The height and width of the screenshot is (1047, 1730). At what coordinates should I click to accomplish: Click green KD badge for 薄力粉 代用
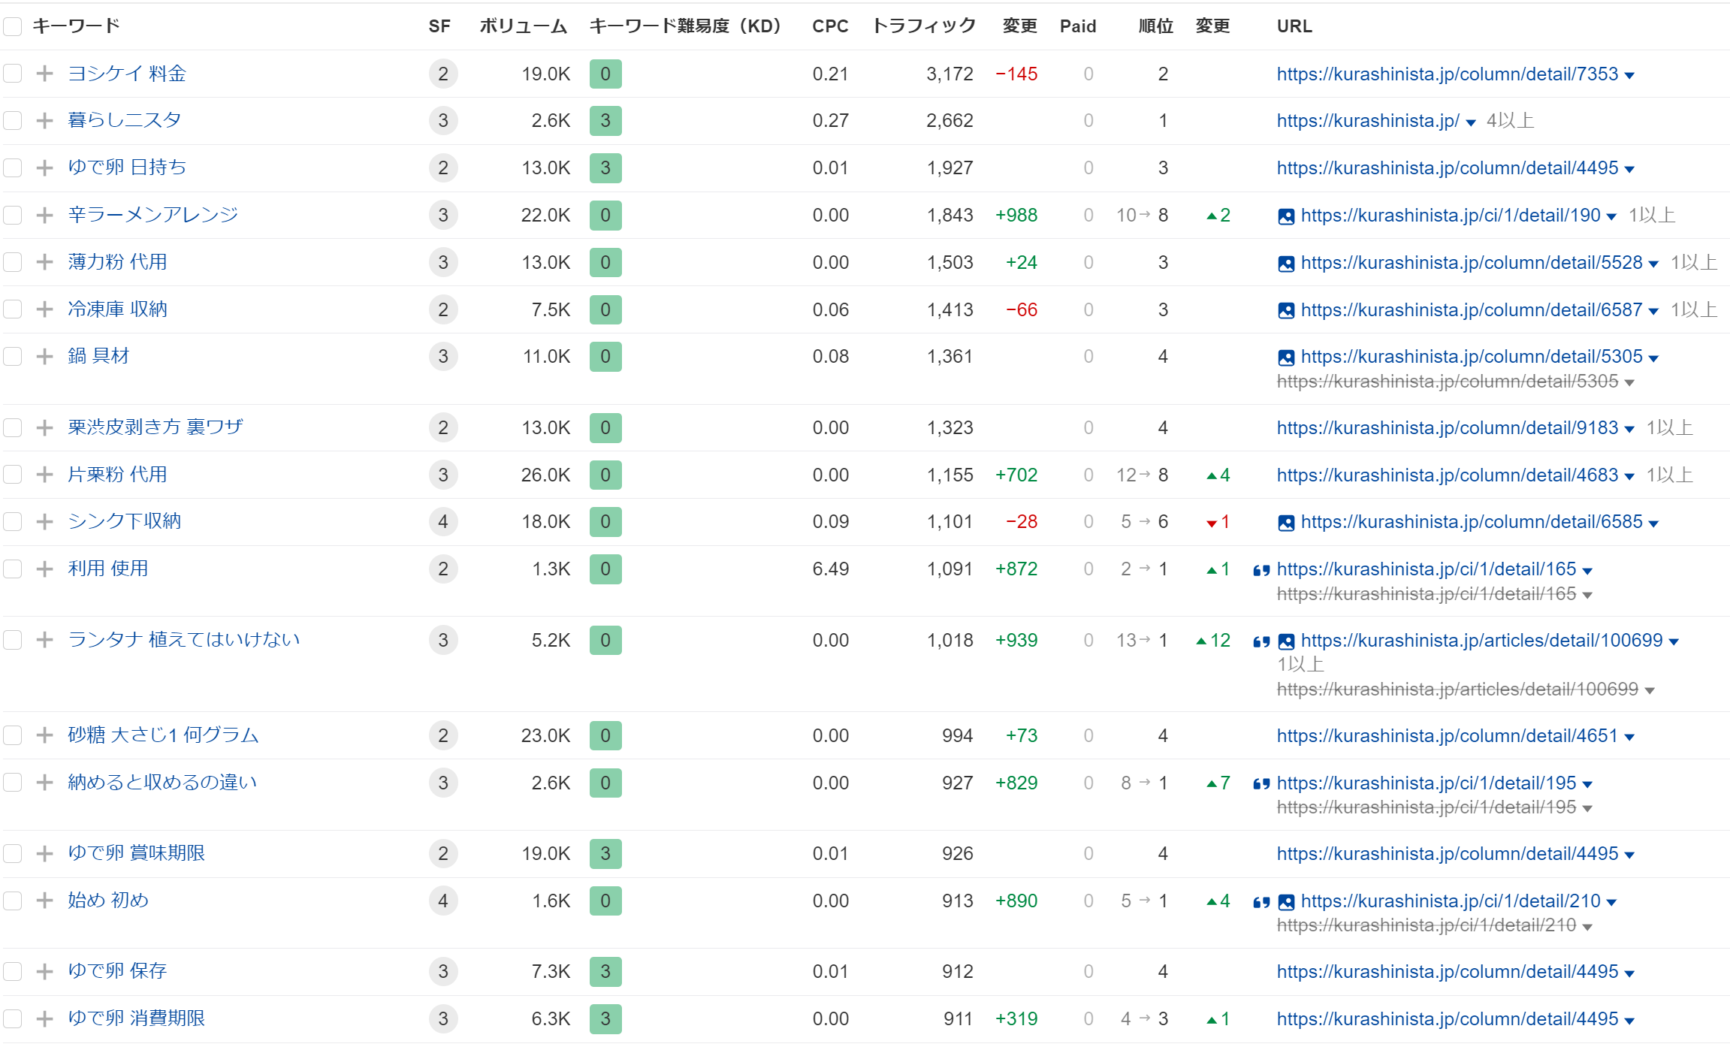605,263
